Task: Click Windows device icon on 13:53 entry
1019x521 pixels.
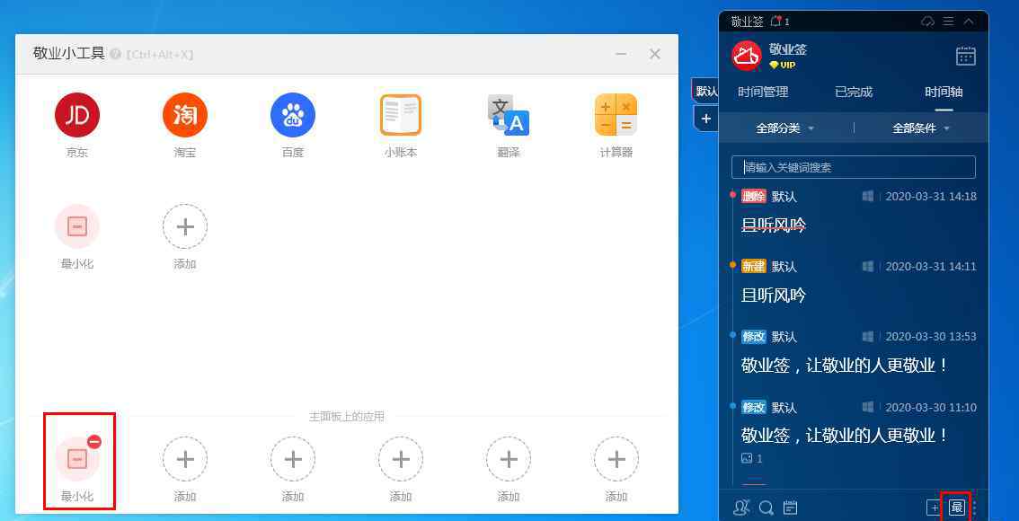Action: pyautogui.click(x=867, y=337)
